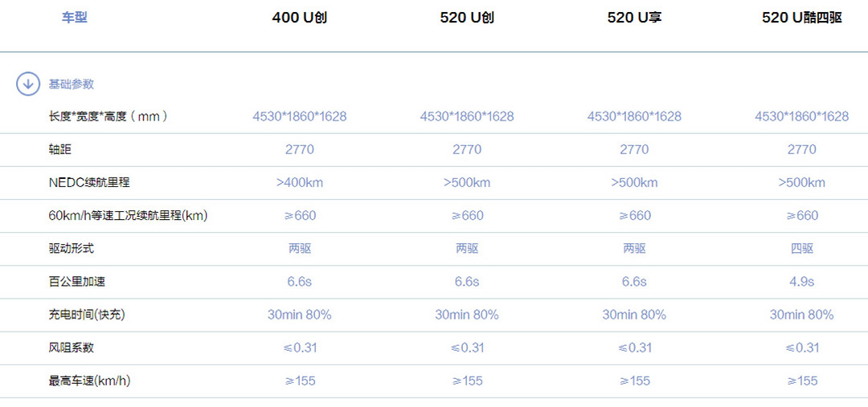Select the 520 U酷四驱 column header
Image resolution: width=868 pixels, height=407 pixels.
click(x=801, y=18)
